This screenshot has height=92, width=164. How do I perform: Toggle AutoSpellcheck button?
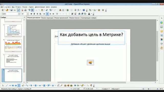click(33, 10)
